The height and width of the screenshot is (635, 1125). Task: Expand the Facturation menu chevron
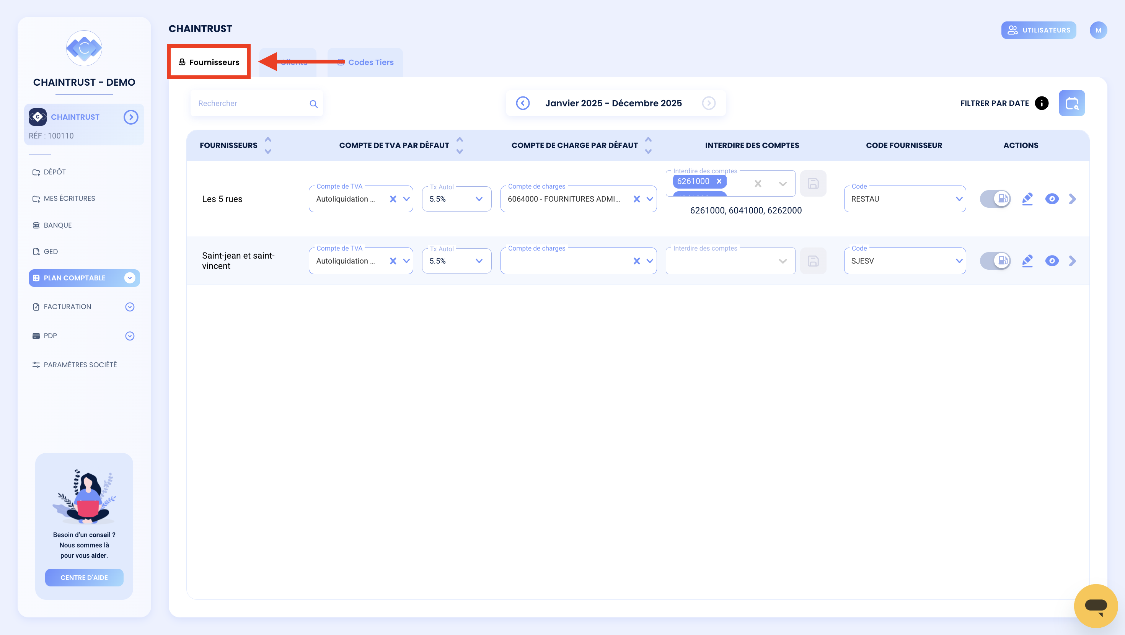(x=130, y=307)
